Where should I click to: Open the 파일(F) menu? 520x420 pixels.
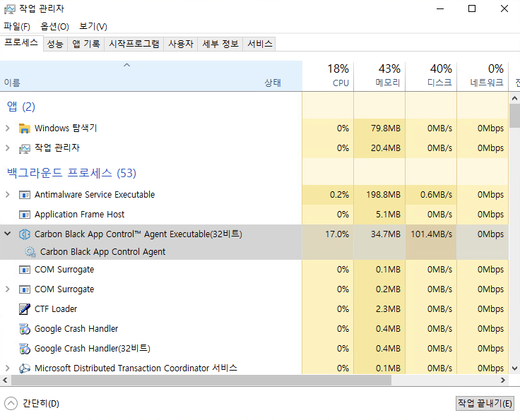[16, 27]
